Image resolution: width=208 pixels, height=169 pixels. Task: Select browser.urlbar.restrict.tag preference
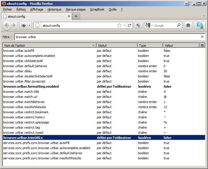click(x=104, y=127)
